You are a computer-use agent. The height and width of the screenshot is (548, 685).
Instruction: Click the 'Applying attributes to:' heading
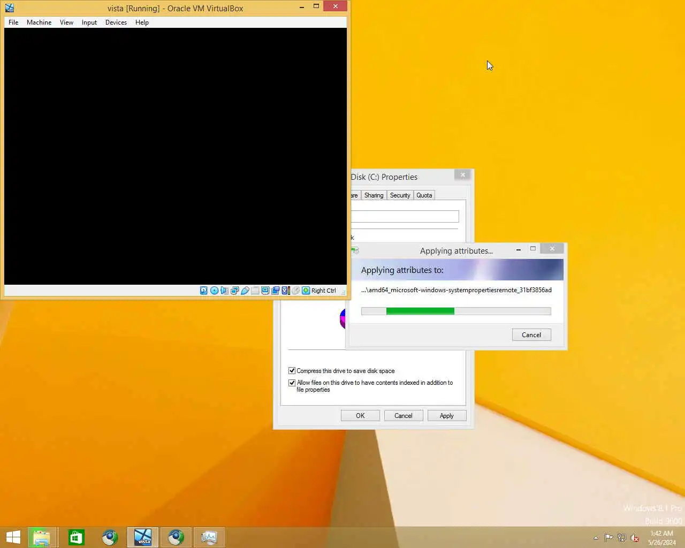click(402, 270)
